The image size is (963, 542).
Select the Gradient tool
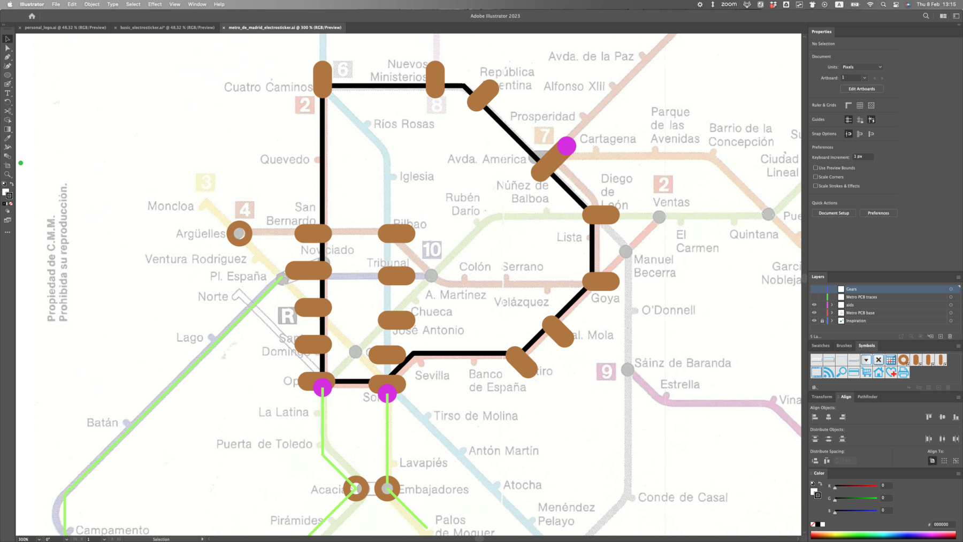click(7, 129)
